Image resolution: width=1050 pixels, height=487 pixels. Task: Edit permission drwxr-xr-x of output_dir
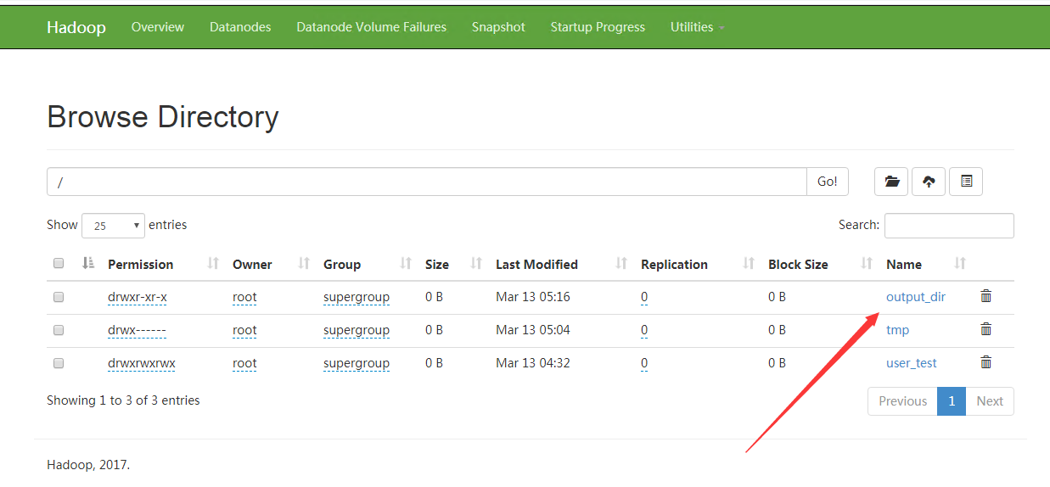pyautogui.click(x=138, y=297)
